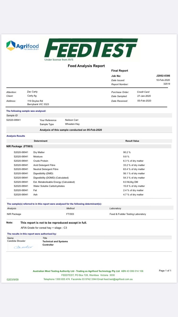The width and height of the screenshot is (178, 317).
Task: Click the Determinant column header
Action: [41, 141]
